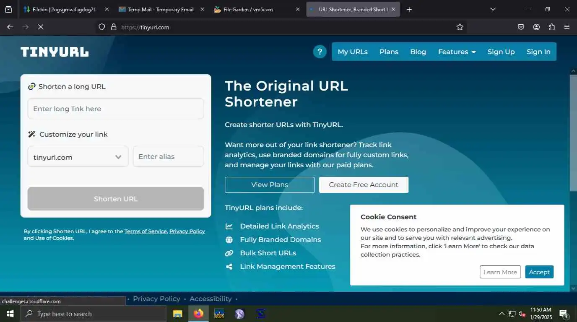Open a new tab with the plus button

[x=409, y=9]
